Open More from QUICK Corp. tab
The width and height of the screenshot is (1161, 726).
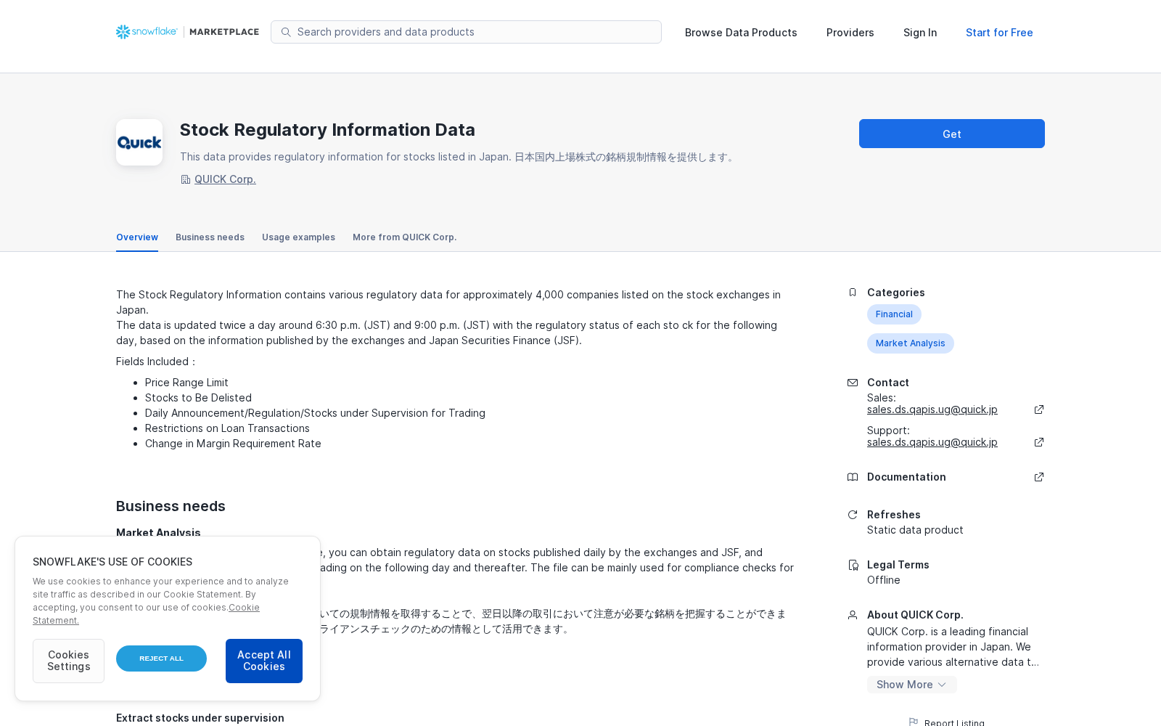click(x=404, y=237)
